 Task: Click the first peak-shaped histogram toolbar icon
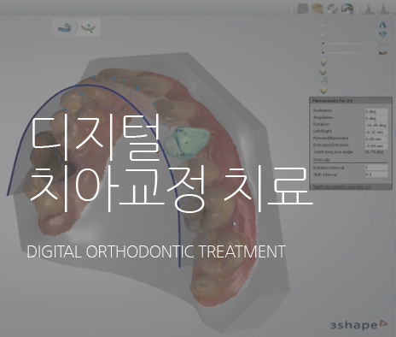coord(368,9)
